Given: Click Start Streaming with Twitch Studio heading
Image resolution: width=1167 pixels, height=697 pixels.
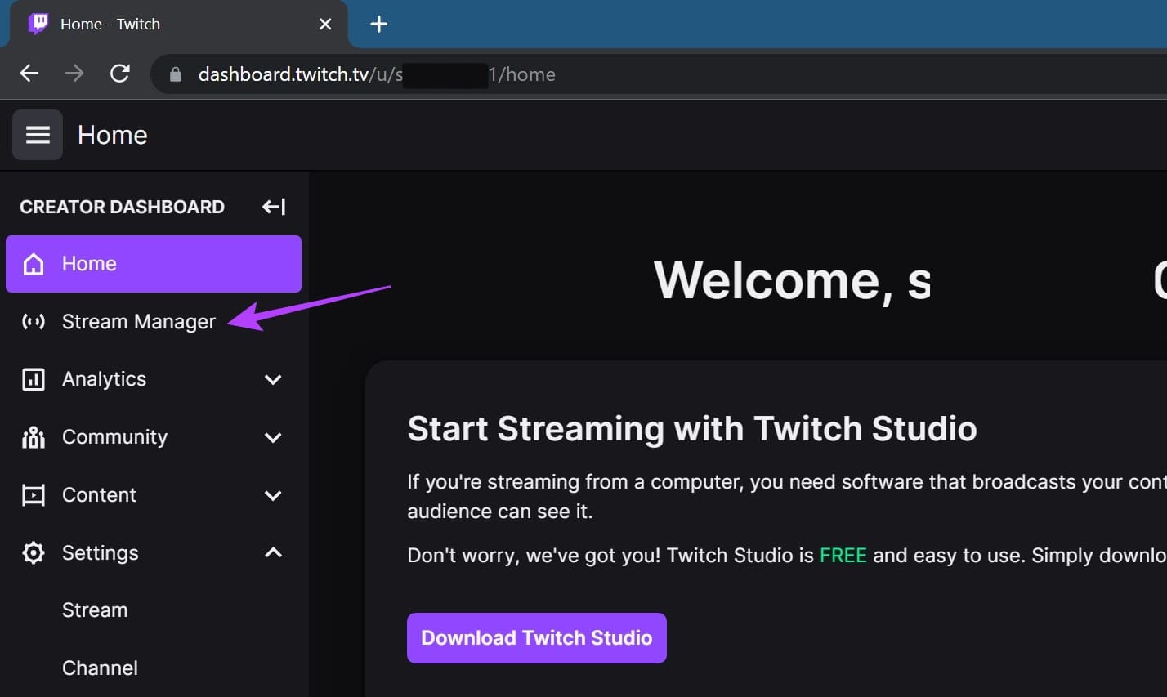Looking at the screenshot, I should point(692,429).
